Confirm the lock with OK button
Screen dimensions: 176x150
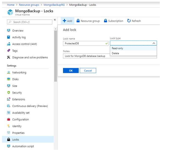pos(71,71)
